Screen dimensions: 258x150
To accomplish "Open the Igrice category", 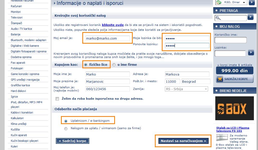I will click(14, 97).
